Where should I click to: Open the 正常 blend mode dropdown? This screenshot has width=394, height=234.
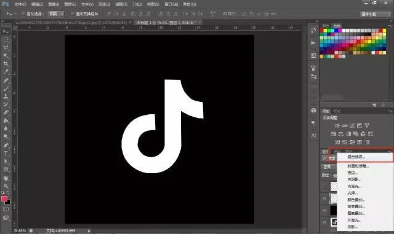click(x=329, y=167)
